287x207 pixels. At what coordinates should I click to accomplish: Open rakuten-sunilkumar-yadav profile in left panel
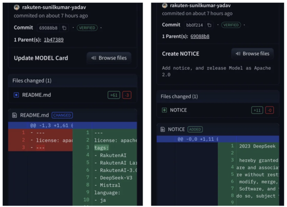click(54, 7)
